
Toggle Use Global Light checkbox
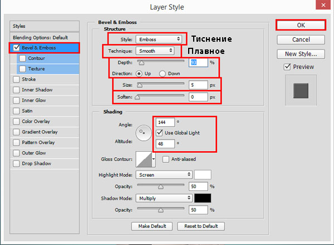[159, 133]
